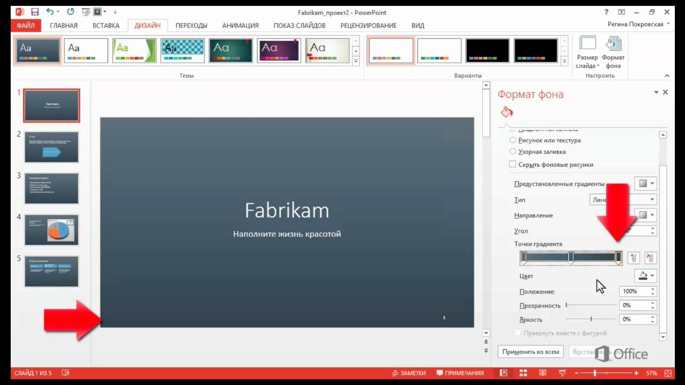Image resolution: width=685 pixels, height=385 pixels.
Task: Switch to Reading view icon in status bar
Action: 542,373
